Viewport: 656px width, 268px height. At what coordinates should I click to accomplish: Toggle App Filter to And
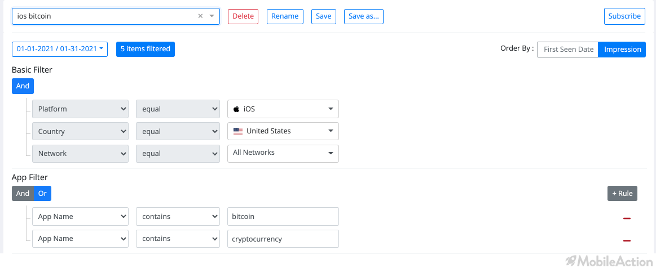pyautogui.click(x=23, y=193)
